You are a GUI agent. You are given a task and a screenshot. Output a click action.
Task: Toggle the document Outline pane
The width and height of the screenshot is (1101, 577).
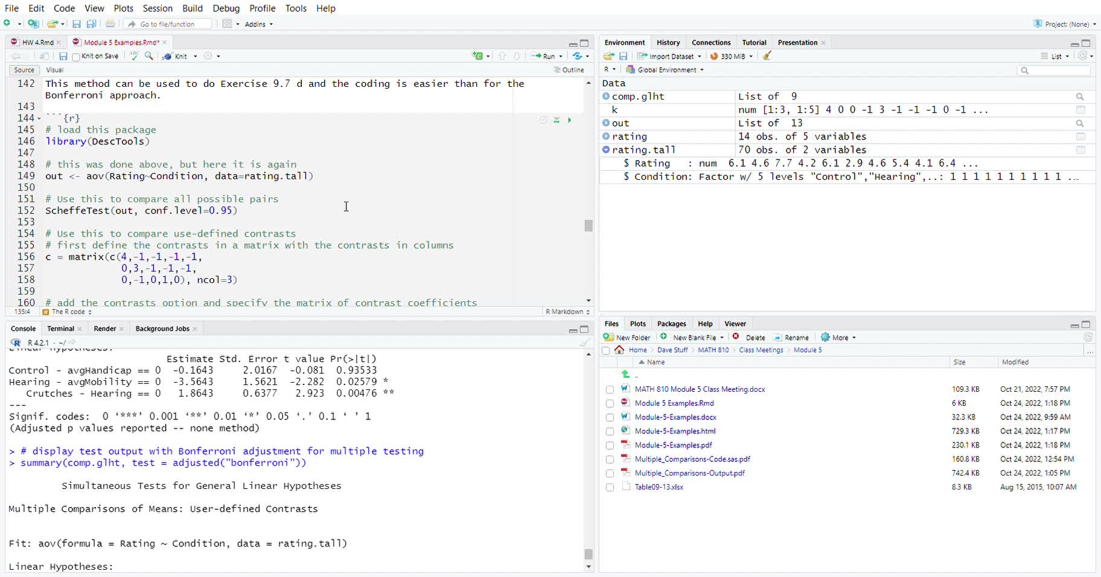click(x=569, y=70)
